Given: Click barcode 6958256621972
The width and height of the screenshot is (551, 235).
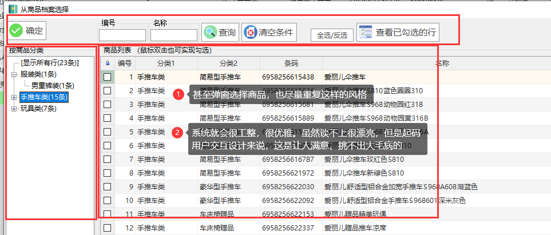Looking at the screenshot, I should coord(288,173).
